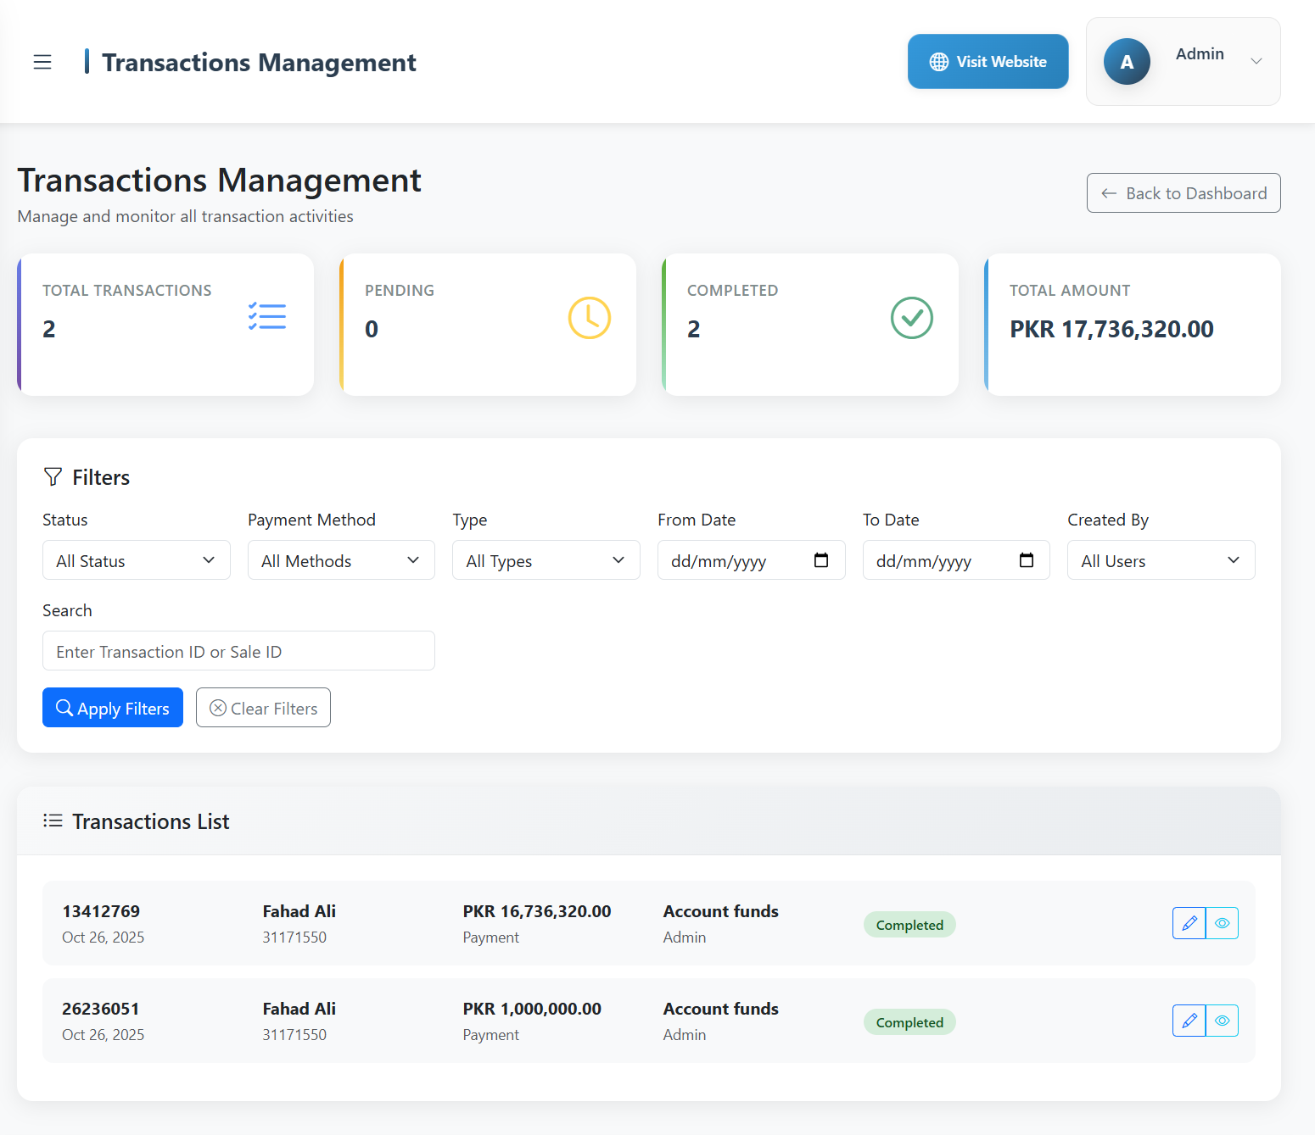Edit transaction 26236051 with pencil icon
The image size is (1315, 1135).
click(1189, 1021)
